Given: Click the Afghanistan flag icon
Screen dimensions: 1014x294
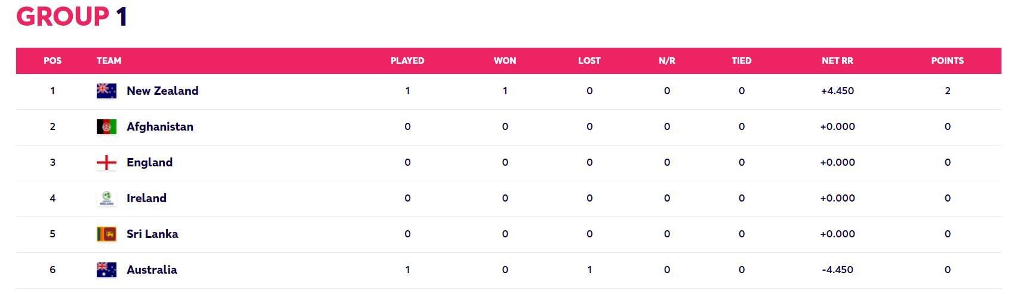Looking at the screenshot, I should (106, 126).
